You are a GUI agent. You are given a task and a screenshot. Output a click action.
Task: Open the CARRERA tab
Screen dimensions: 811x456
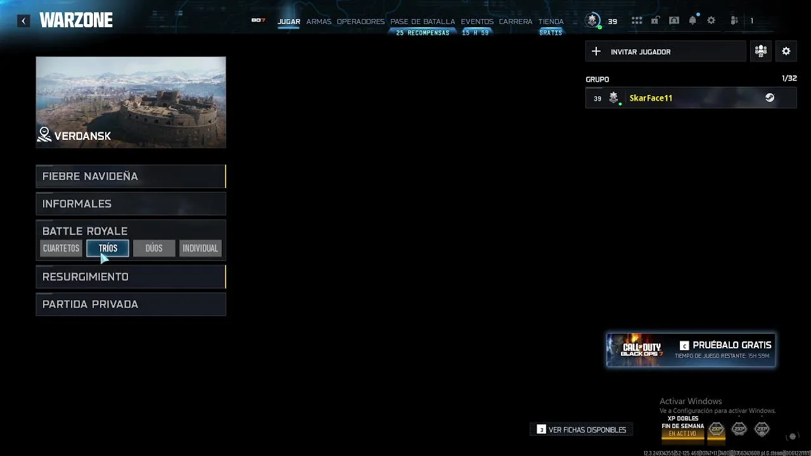pyautogui.click(x=516, y=22)
